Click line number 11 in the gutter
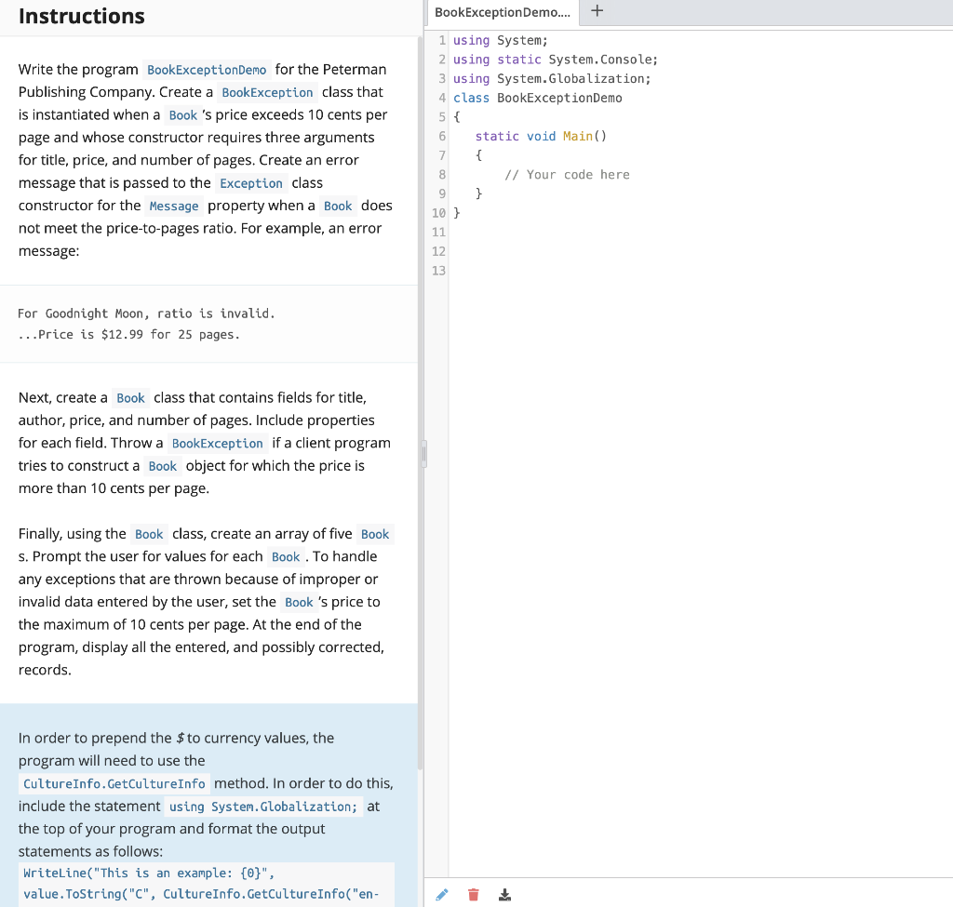 point(438,232)
